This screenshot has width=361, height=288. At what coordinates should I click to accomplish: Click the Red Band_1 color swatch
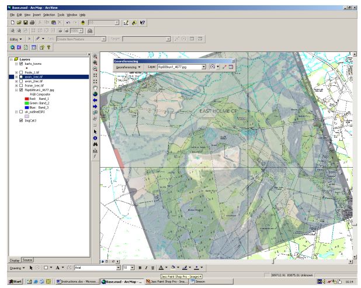point(26,99)
